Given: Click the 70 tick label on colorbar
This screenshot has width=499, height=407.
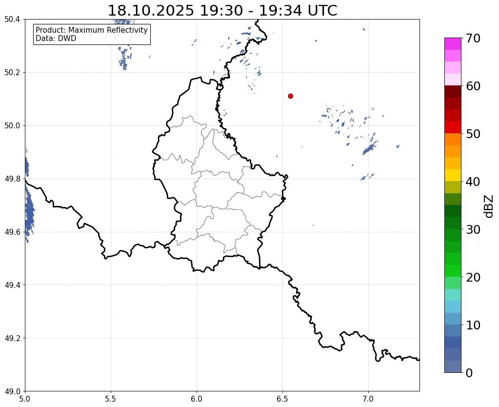Looking at the screenshot, I should pyautogui.click(x=473, y=38).
